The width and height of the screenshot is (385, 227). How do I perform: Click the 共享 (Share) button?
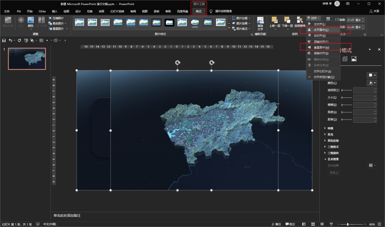click(x=374, y=11)
